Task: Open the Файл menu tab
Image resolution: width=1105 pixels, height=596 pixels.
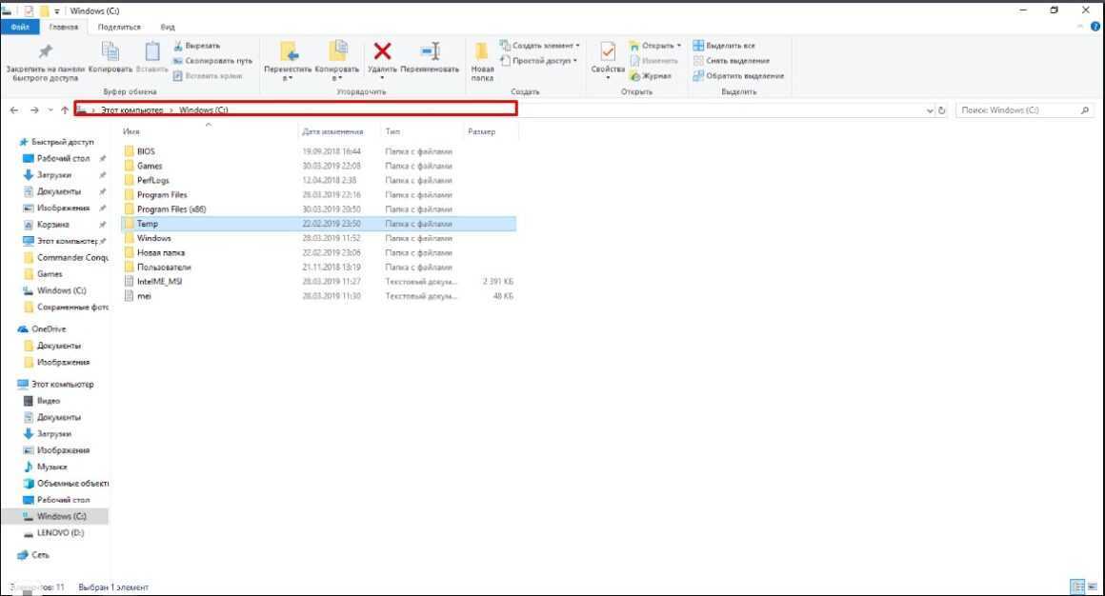Action: click(20, 28)
